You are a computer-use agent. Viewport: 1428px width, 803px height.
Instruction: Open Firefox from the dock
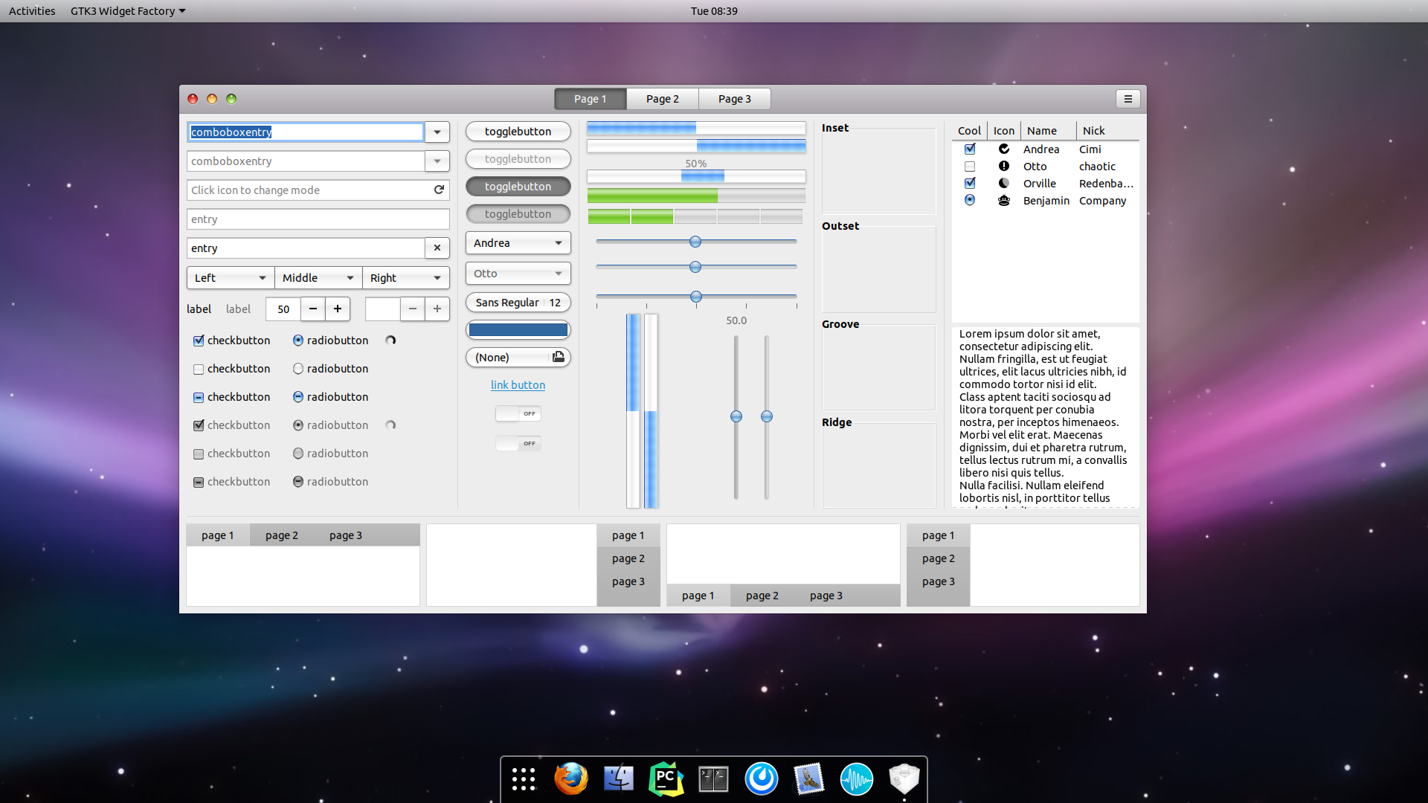pos(570,778)
